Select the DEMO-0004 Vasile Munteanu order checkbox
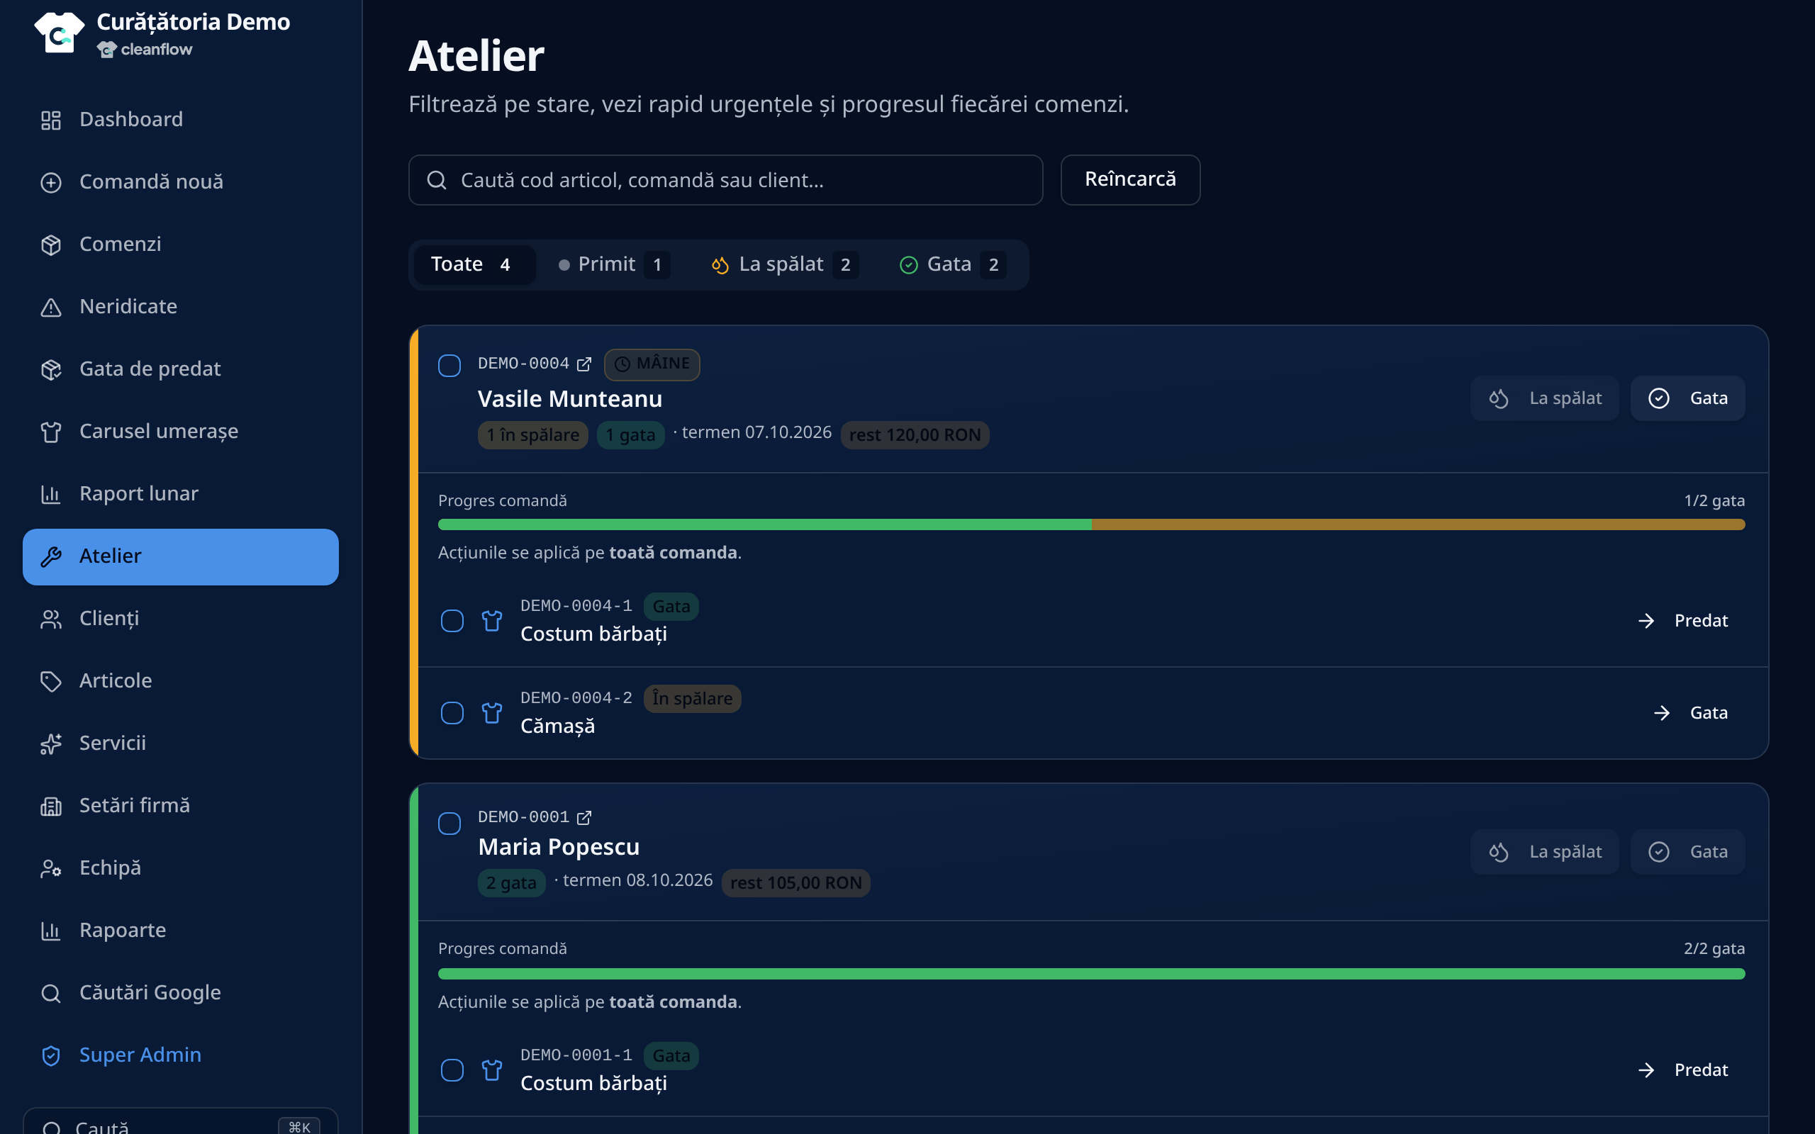 coord(449,366)
